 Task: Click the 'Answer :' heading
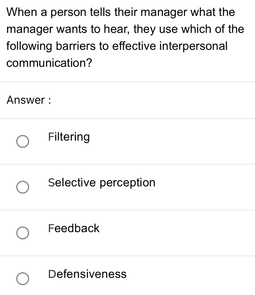[29, 100]
